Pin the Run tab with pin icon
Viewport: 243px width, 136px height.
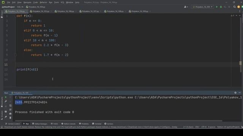click(6, 117)
